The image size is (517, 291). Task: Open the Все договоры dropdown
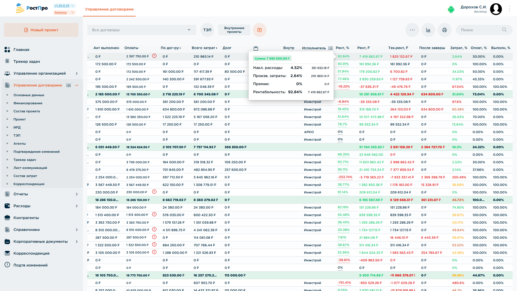click(x=142, y=30)
